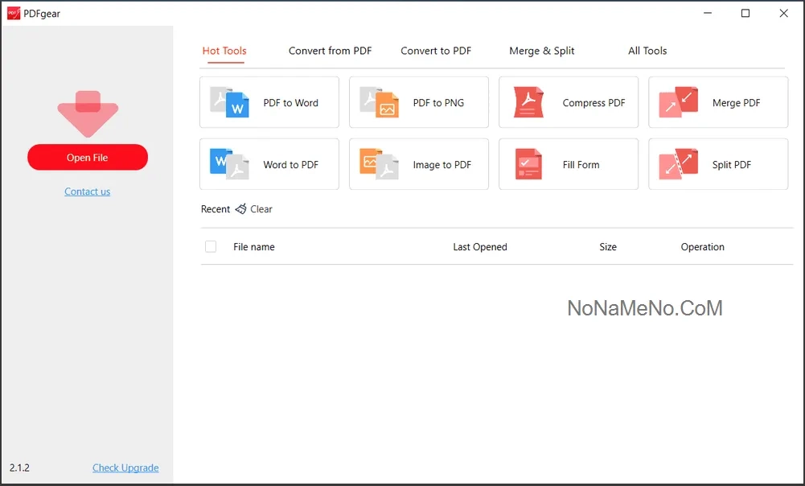Viewport: 805px width, 486px height.
Task: Select the Compress PDF icon
Action: coord(529,102)
